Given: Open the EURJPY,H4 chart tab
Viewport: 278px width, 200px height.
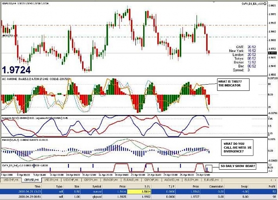Looking at the screenshot, I should (x=192, y=180).
